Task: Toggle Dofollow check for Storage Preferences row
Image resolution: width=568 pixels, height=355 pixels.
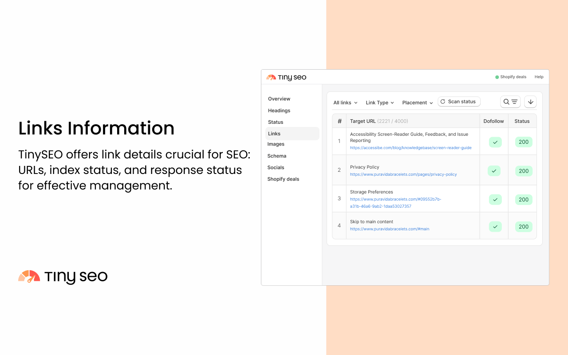Action: (x=495, y=200)
